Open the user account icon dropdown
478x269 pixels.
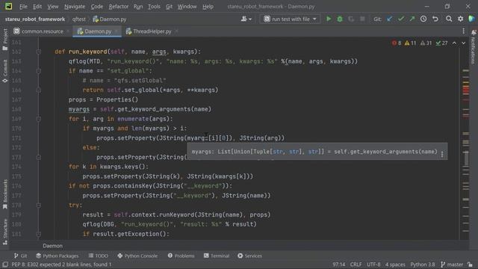246,19
